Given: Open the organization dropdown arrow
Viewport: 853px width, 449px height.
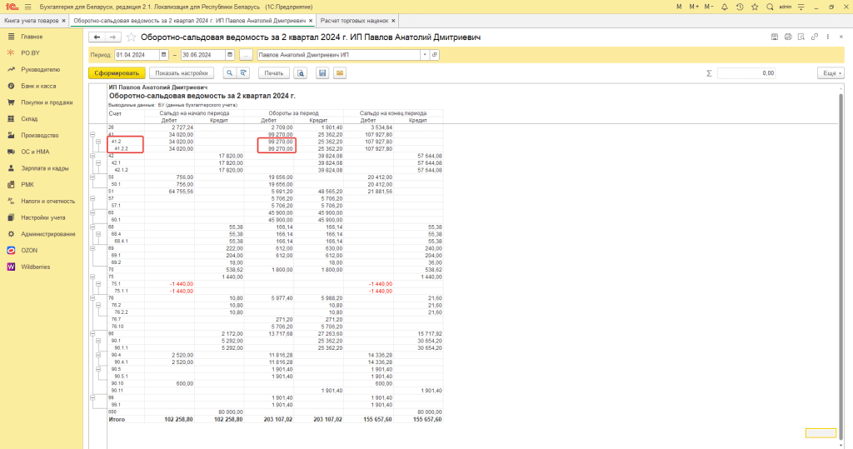Looking at the screenshot, I should 424,55.
